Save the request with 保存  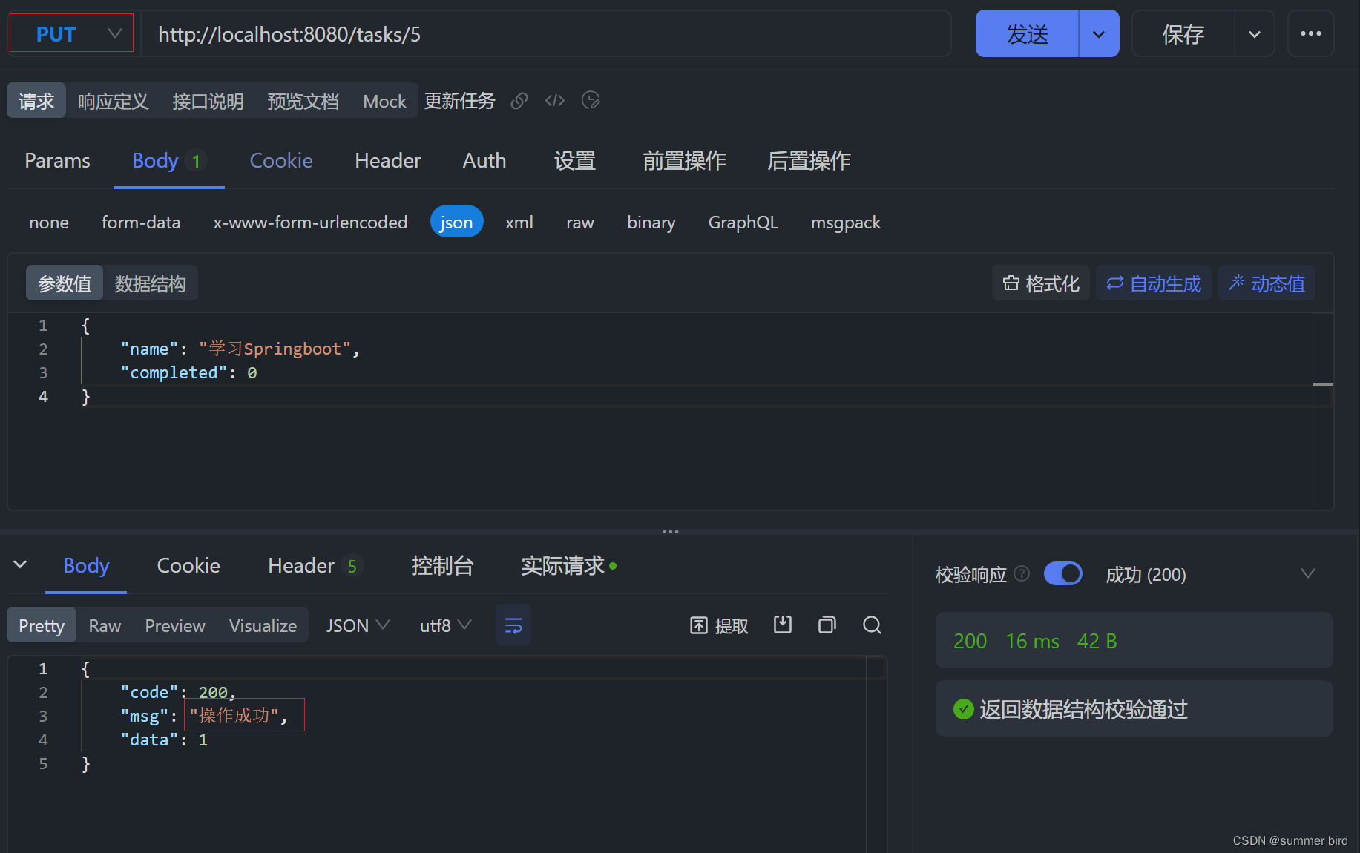click(1183, 34)
